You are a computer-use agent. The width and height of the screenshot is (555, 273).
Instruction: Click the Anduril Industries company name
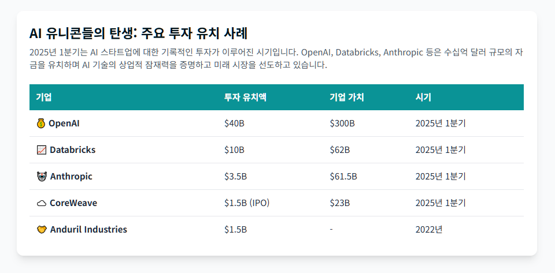pos(88,229)
